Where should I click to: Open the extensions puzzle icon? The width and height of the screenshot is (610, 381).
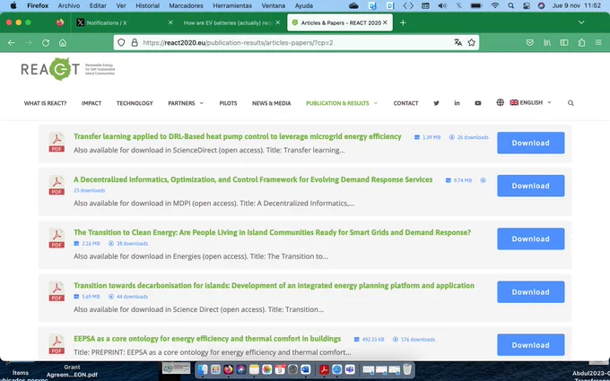pos(581,43)
